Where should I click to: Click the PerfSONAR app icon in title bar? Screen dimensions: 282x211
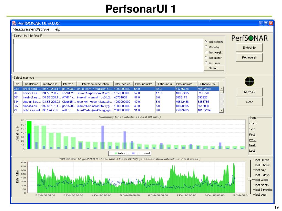tap(14, 23)
